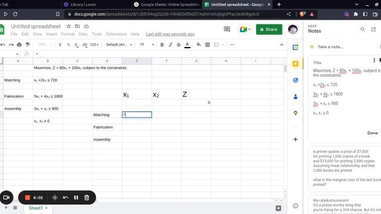Screen dimensions: 381x214
Task: Open the Google account avatar
Action: point(293,29)
